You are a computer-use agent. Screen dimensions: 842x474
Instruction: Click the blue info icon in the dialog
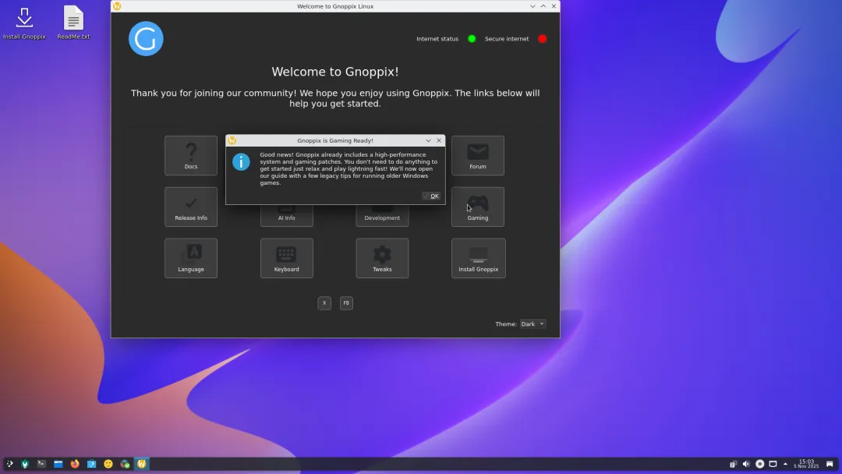click(x=241, y=161)
